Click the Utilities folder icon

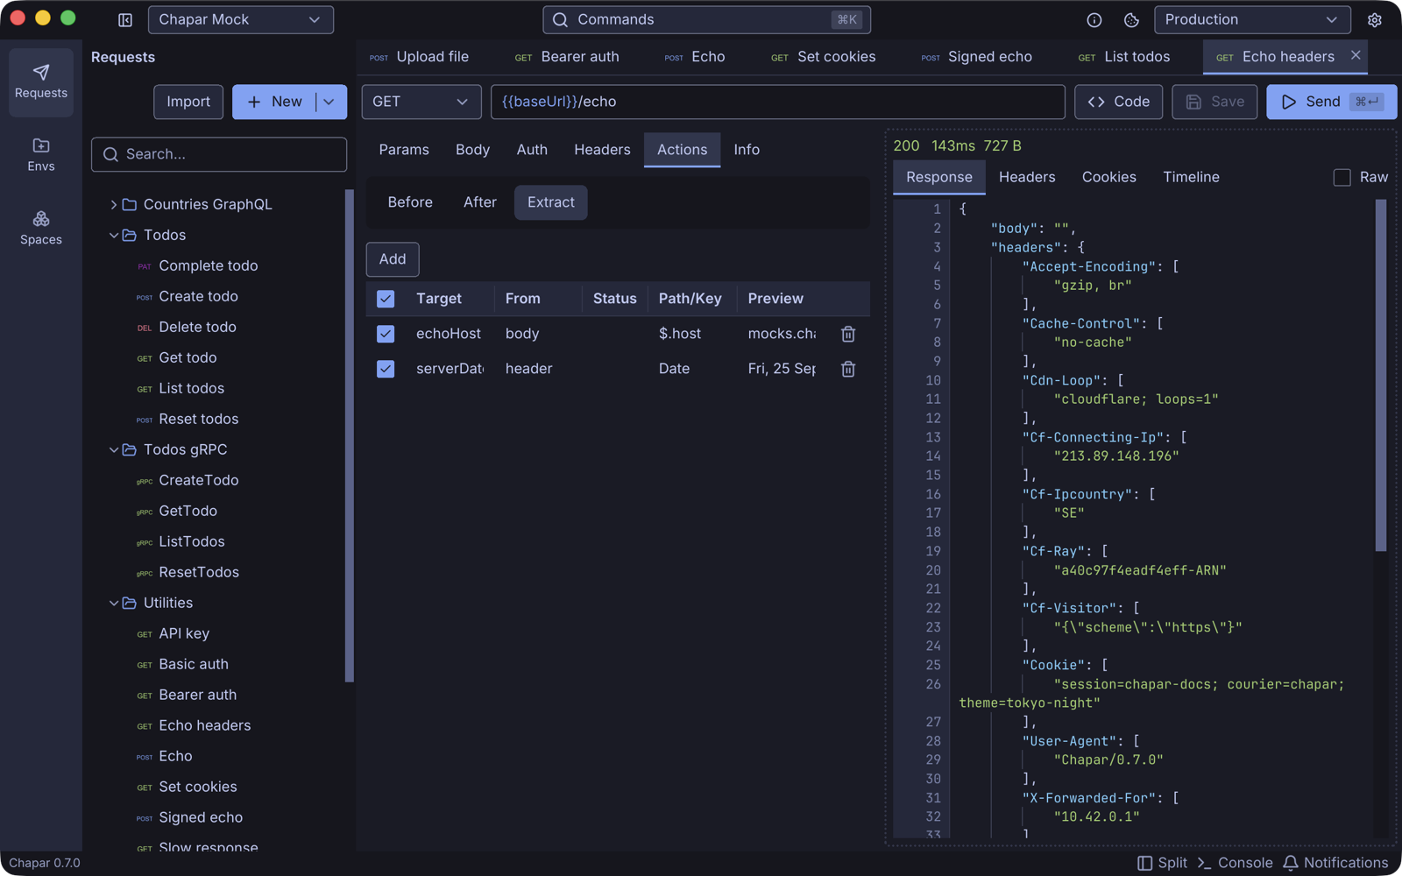pyautogui.click(x=130, y=603)
